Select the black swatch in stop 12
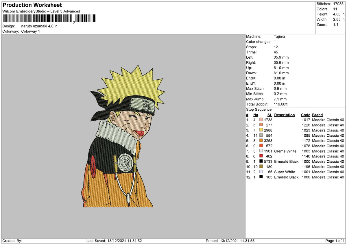This screenshot has width=347, height=245. point(261,177)
